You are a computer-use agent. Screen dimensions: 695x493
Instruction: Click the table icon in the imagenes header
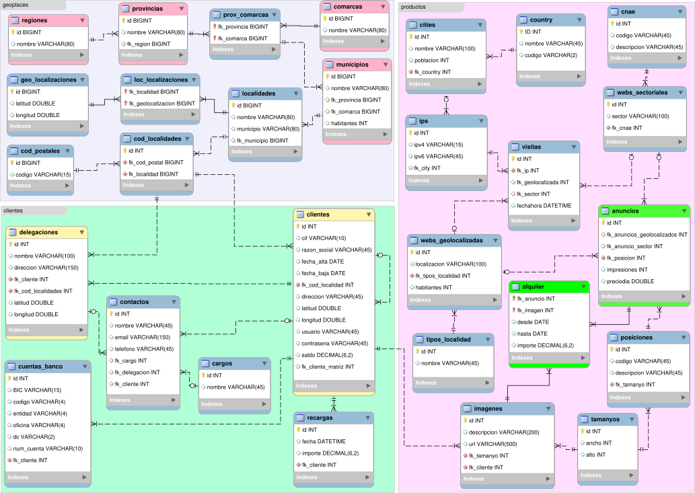point(468,409)
